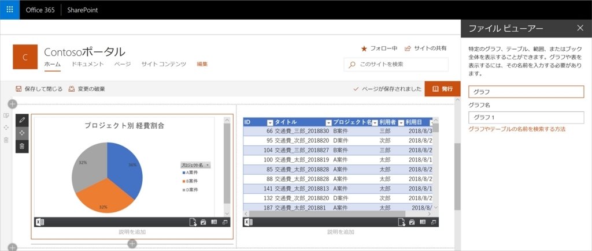
Task: Toggle the フォロー中 star
Action: point(364,48)
